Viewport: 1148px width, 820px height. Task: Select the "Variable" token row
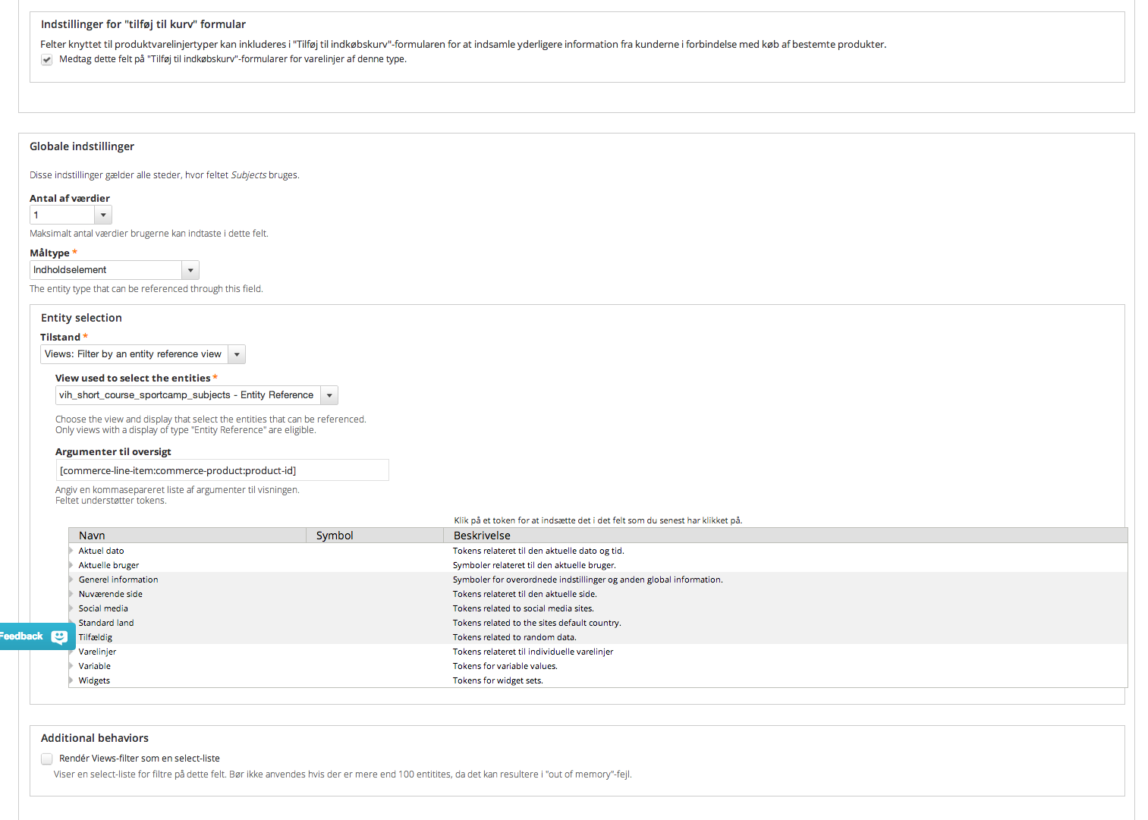pos(94,666)
